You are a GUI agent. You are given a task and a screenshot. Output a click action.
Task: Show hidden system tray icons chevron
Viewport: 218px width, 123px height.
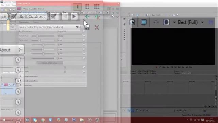click(x=187, y=120)
